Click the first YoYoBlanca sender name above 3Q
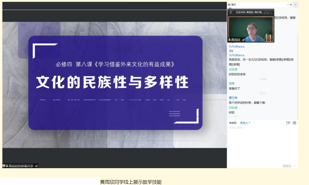The image size is (309, 185). click(236, 47)
